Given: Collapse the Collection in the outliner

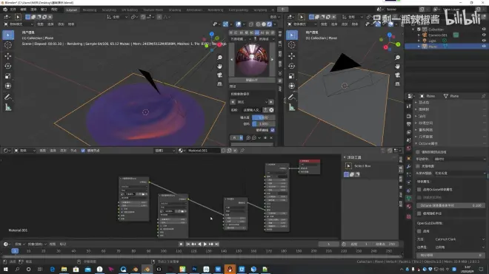Looking at the screenshot, I should tap(413, 30).
